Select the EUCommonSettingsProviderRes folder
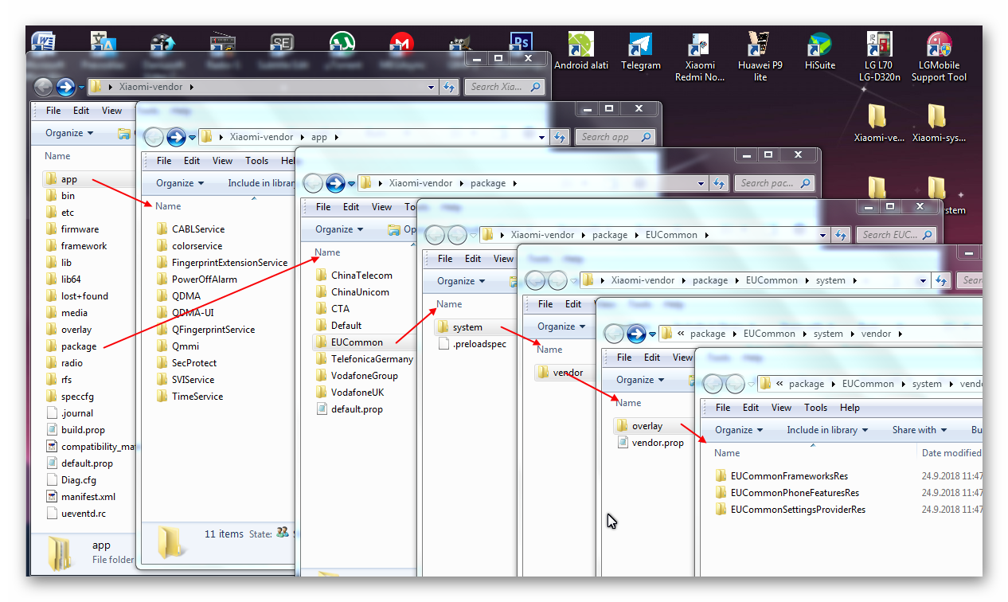Screen dimensions: 1008x602 790,510
